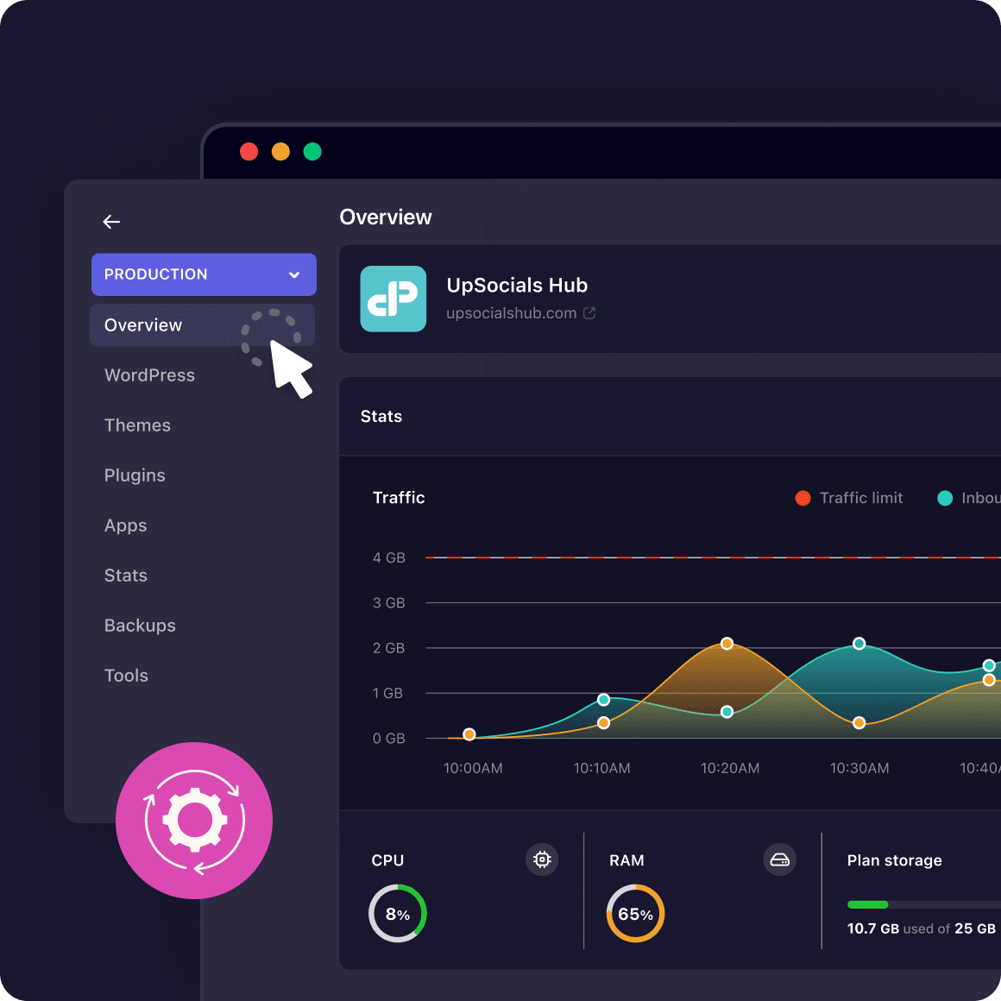Click the 65% RAM usage ring

pyautogui.click(x=635, y=914)
